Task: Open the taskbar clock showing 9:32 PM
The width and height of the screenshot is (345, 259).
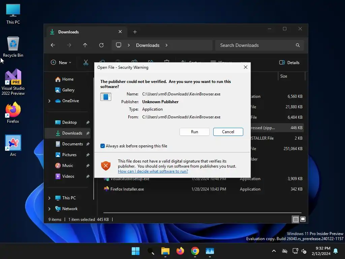Action: click(321, 251)
